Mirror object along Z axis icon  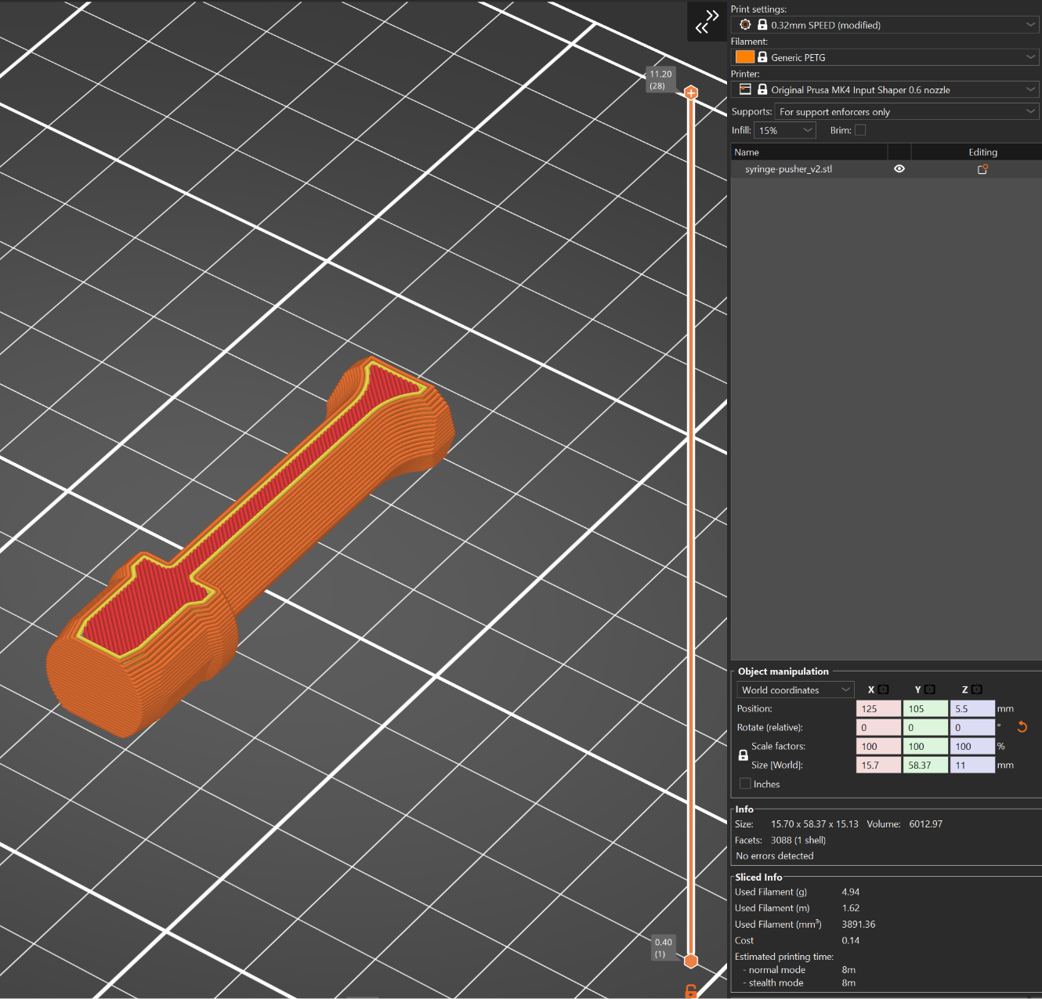(x=977, y=690)
